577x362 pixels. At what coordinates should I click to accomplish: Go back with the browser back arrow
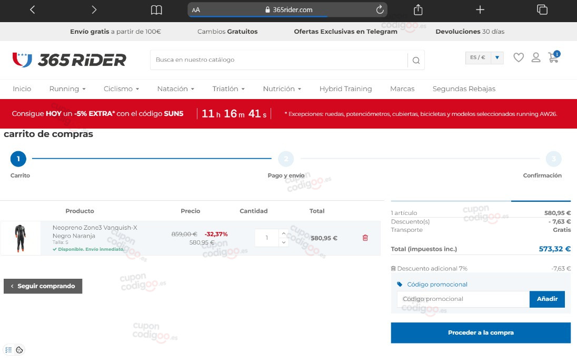pyautogui.click(x=33, y=9)
